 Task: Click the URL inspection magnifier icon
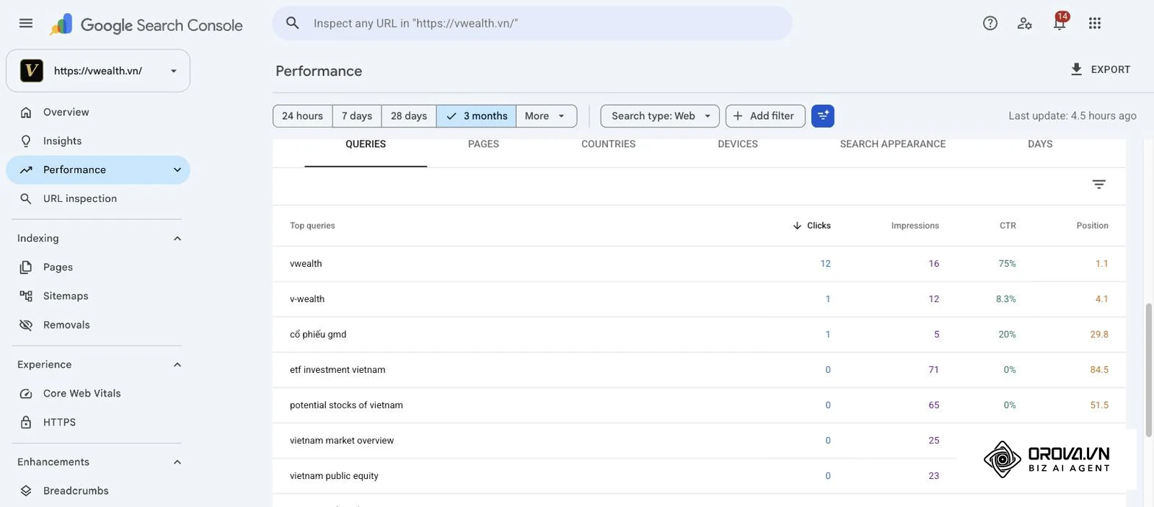[26, 199]
